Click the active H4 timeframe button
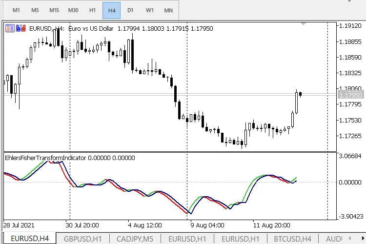The image size is (366, 244). pyautogui.click(x=112, y=10)
